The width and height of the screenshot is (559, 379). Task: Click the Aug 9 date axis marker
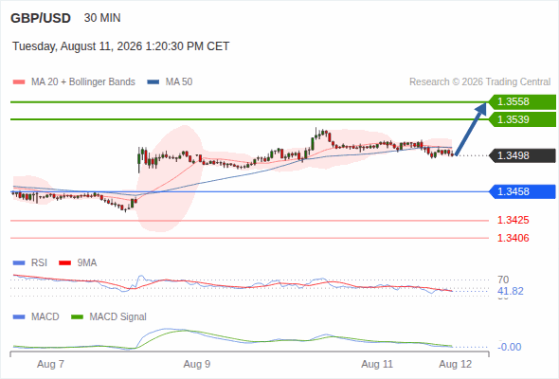tap(197, 365)
